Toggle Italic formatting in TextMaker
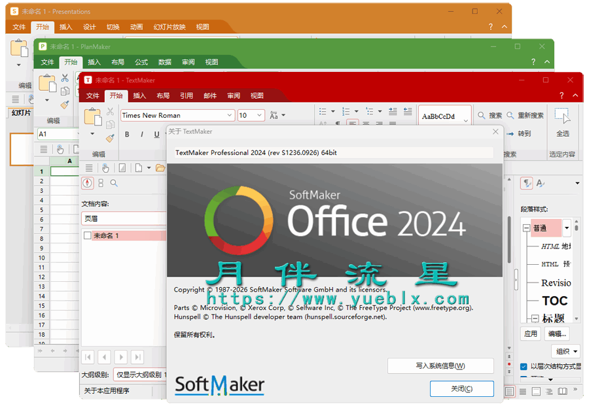The height and width of the screenshot is (408, 589). (x=141, y=135)
